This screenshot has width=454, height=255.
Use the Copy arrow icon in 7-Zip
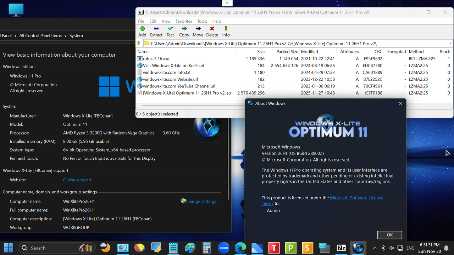tap(184, 31)
